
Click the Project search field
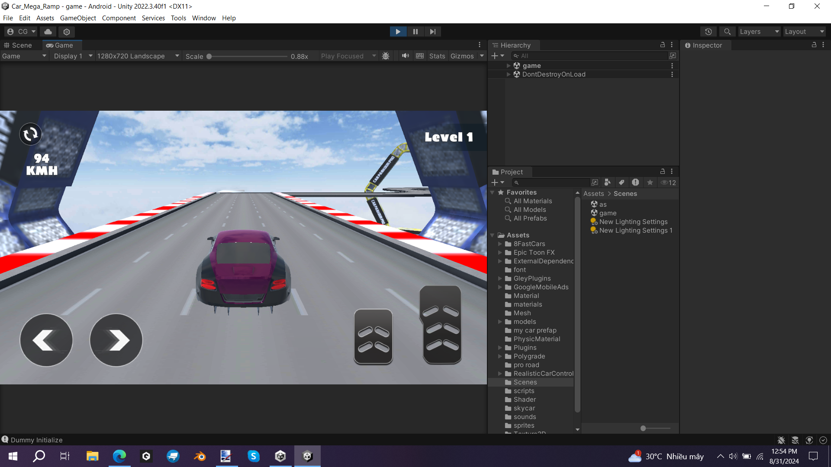551,182
